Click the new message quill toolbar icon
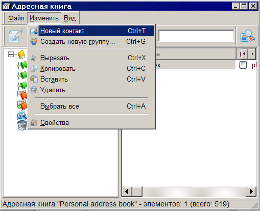 (x=16, y=35)
